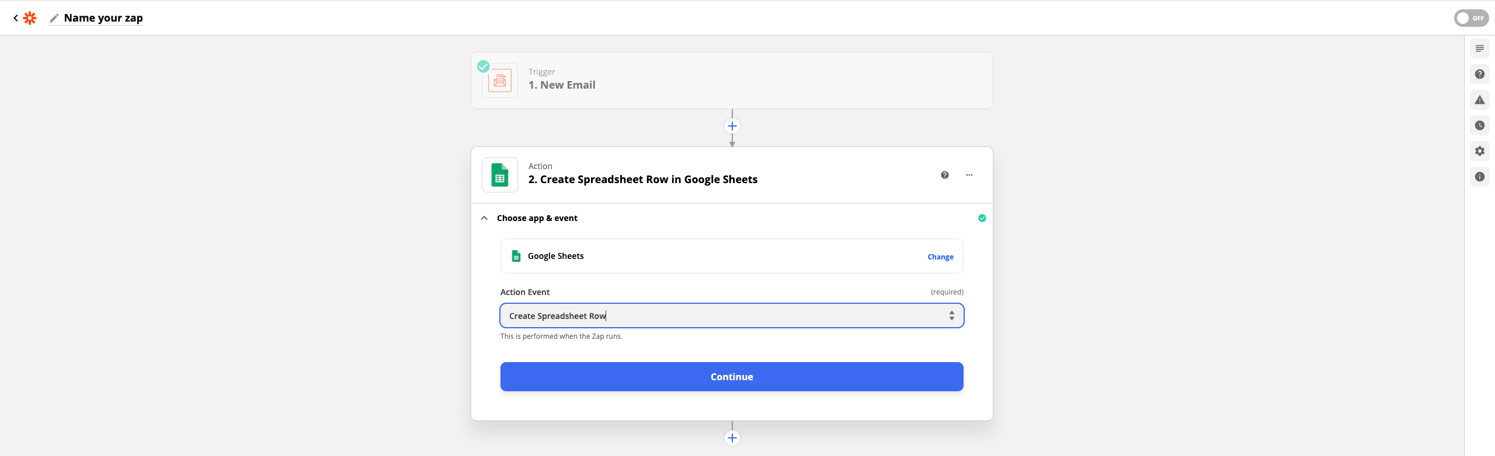Add a step between trigger and action
1495x456 pixels.
[x=732, y=126]
